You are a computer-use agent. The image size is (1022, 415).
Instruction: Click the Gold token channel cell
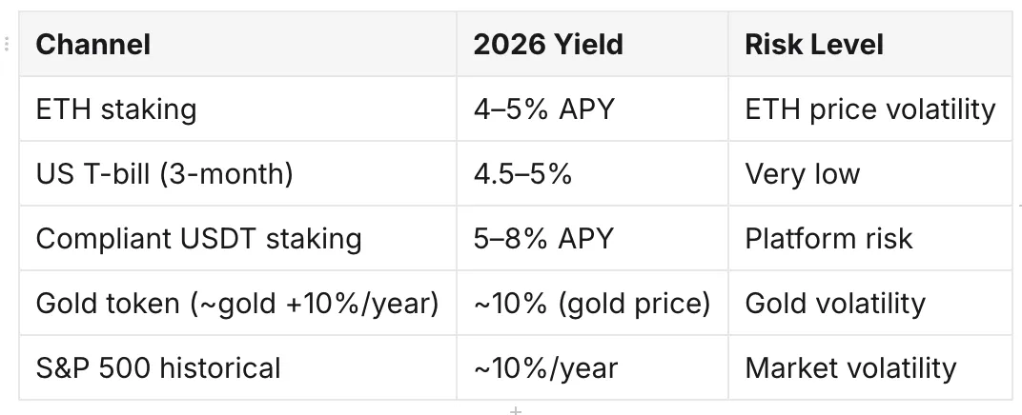[x=238, y=303]
